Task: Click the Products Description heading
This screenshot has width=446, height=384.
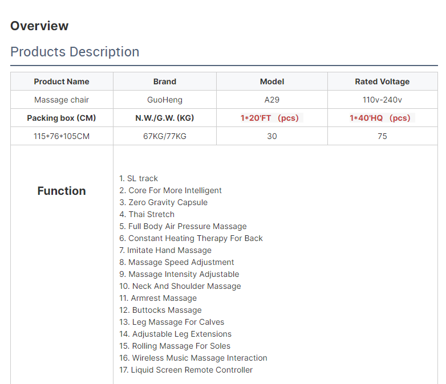Action: pyautogui.click(x=75, y=52)
